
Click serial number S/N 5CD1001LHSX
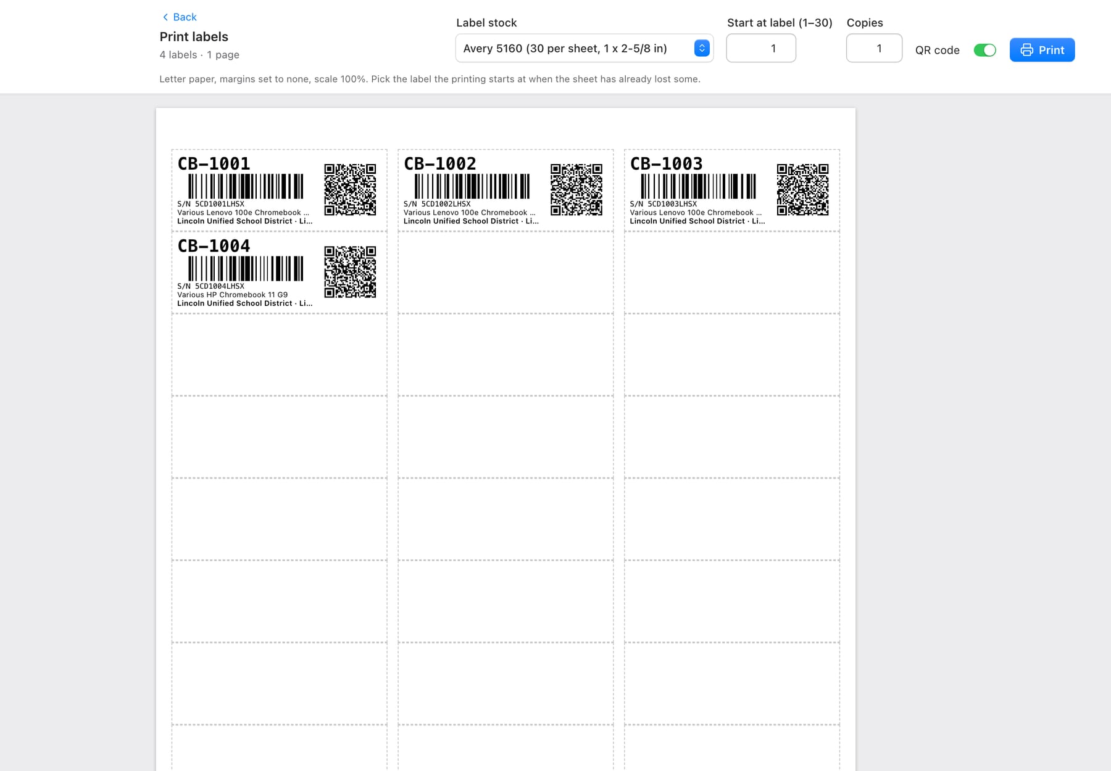[210, 204]
